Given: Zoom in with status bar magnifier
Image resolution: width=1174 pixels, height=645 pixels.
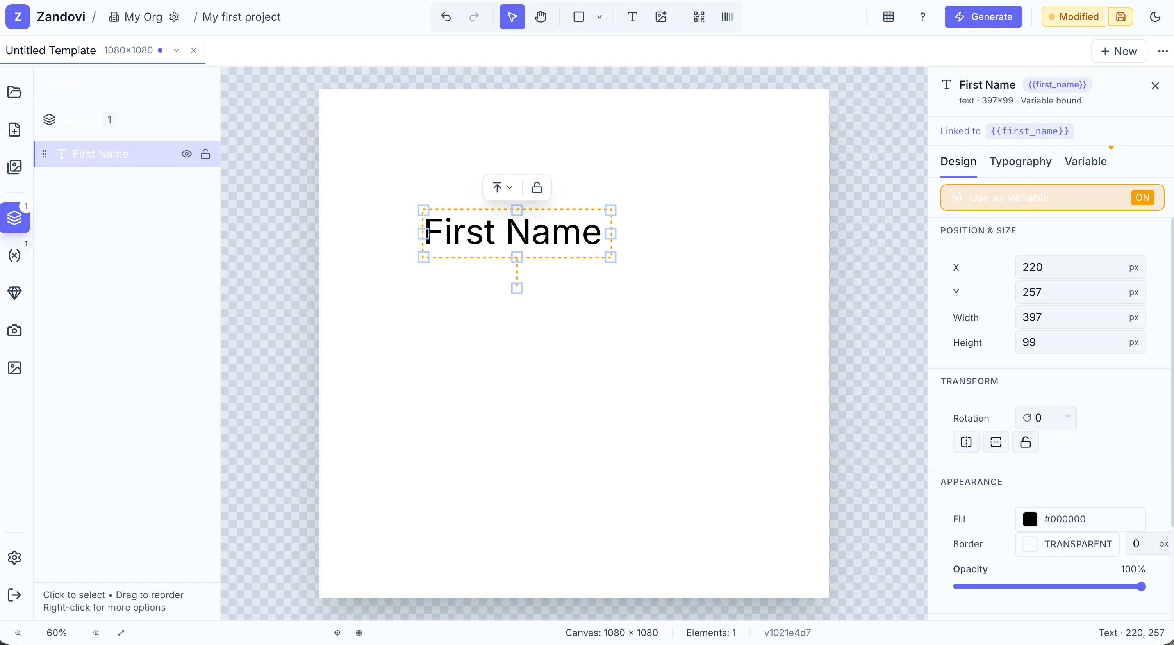Looking at the screenshot, I should [x=96, y=633].
